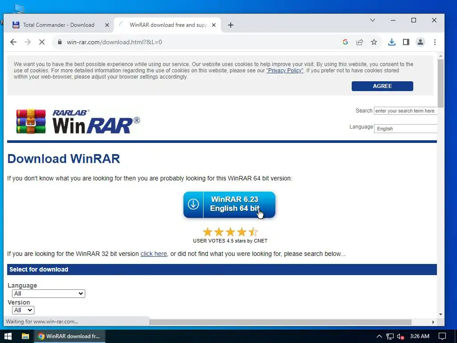This screenshot has height=343, width=457.
Task: Click the muted volume tray icon
Action: click(400, 336)
